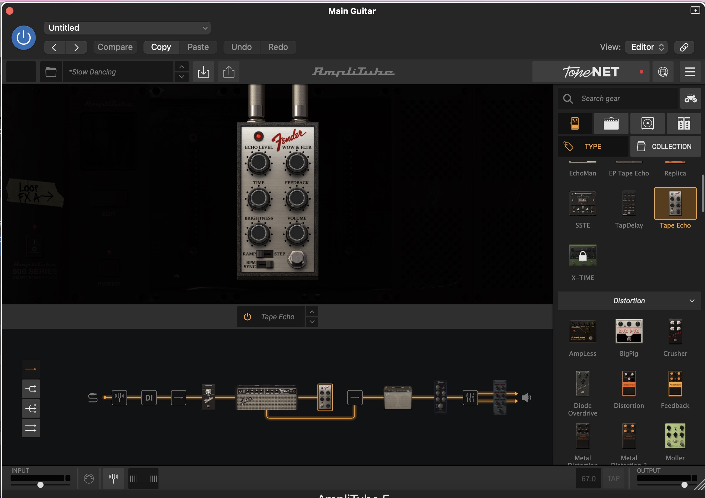Select the cabinet speaker gear category
The image size is (705, 498).
(647, 123)
